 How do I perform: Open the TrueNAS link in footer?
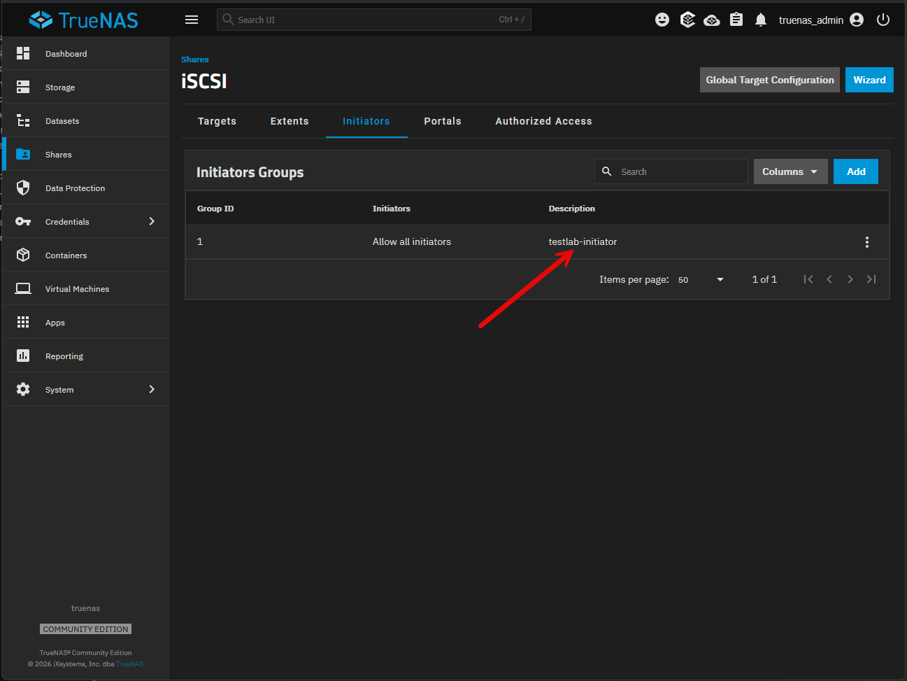pyautogui.click(x=130, y=664)
